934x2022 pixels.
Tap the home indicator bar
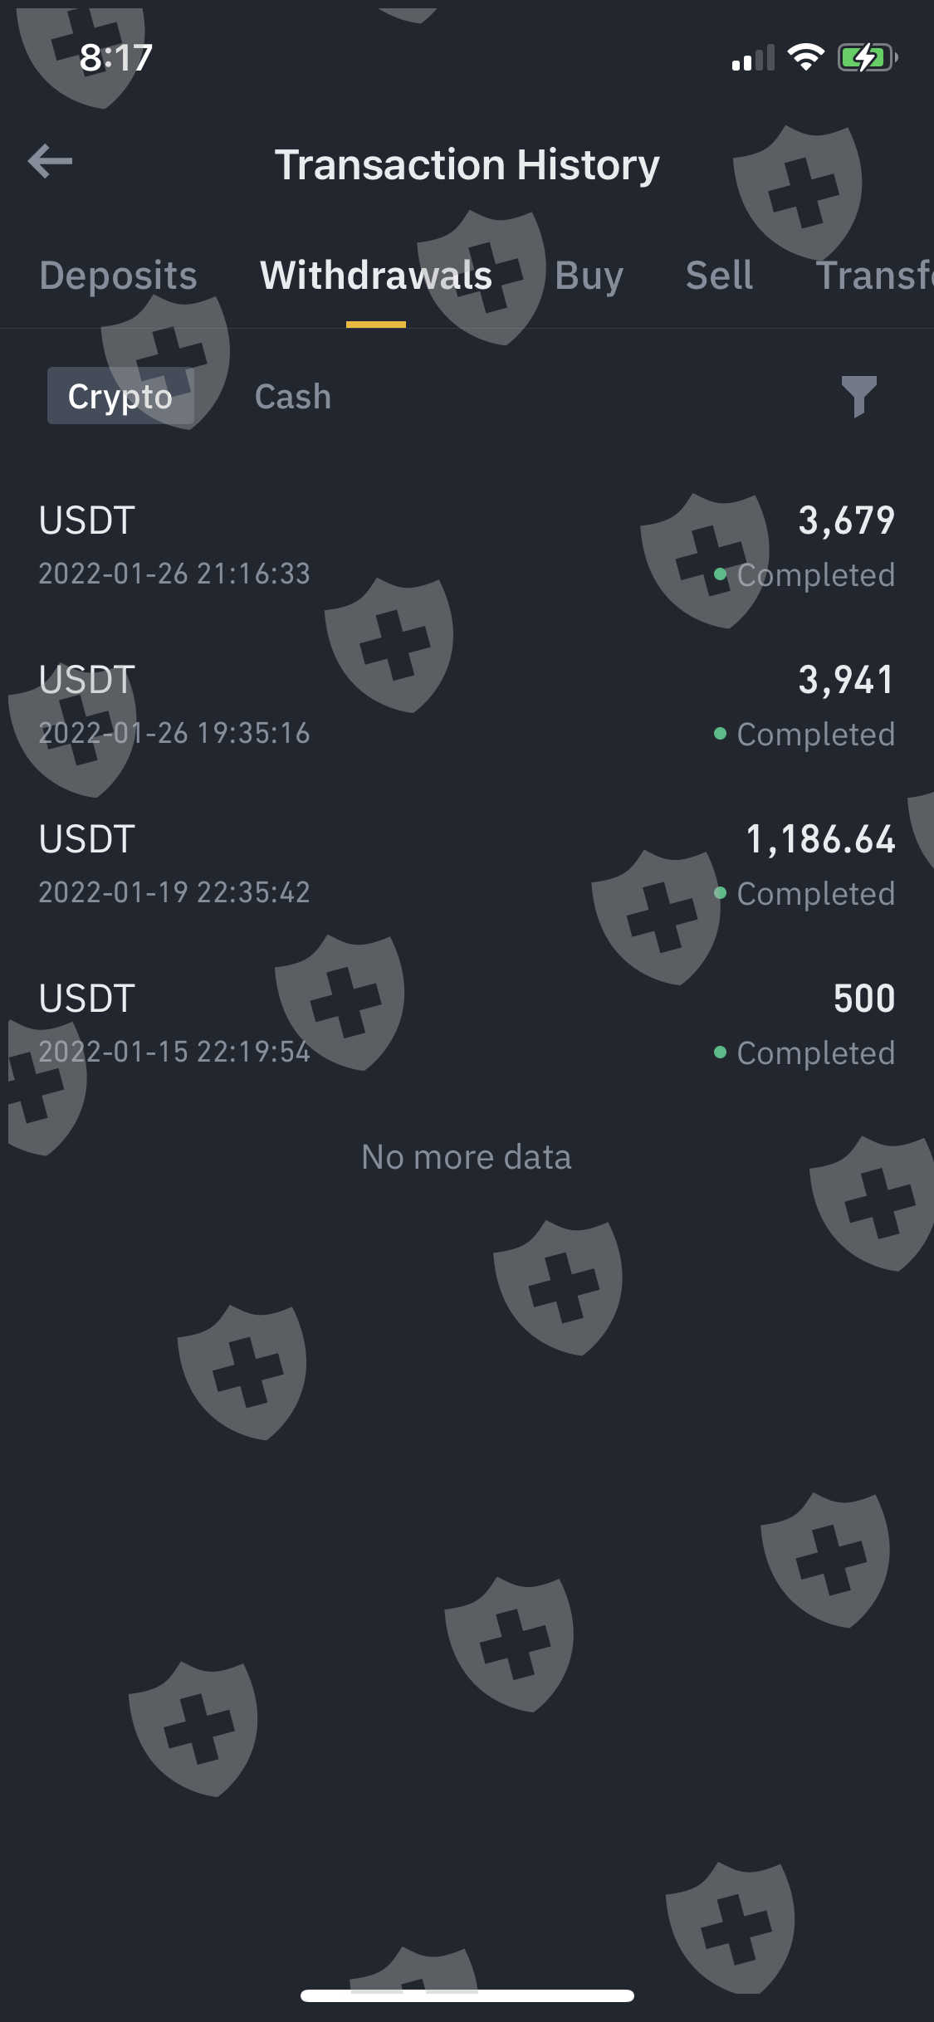[x=467, y=1995]
